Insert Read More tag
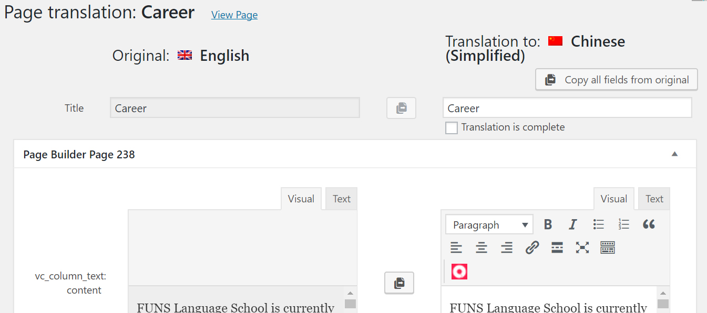Viewport: 707px width, 313px height. 557,247
